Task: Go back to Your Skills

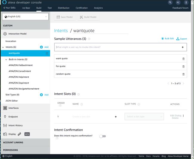Action: point(10,8)
